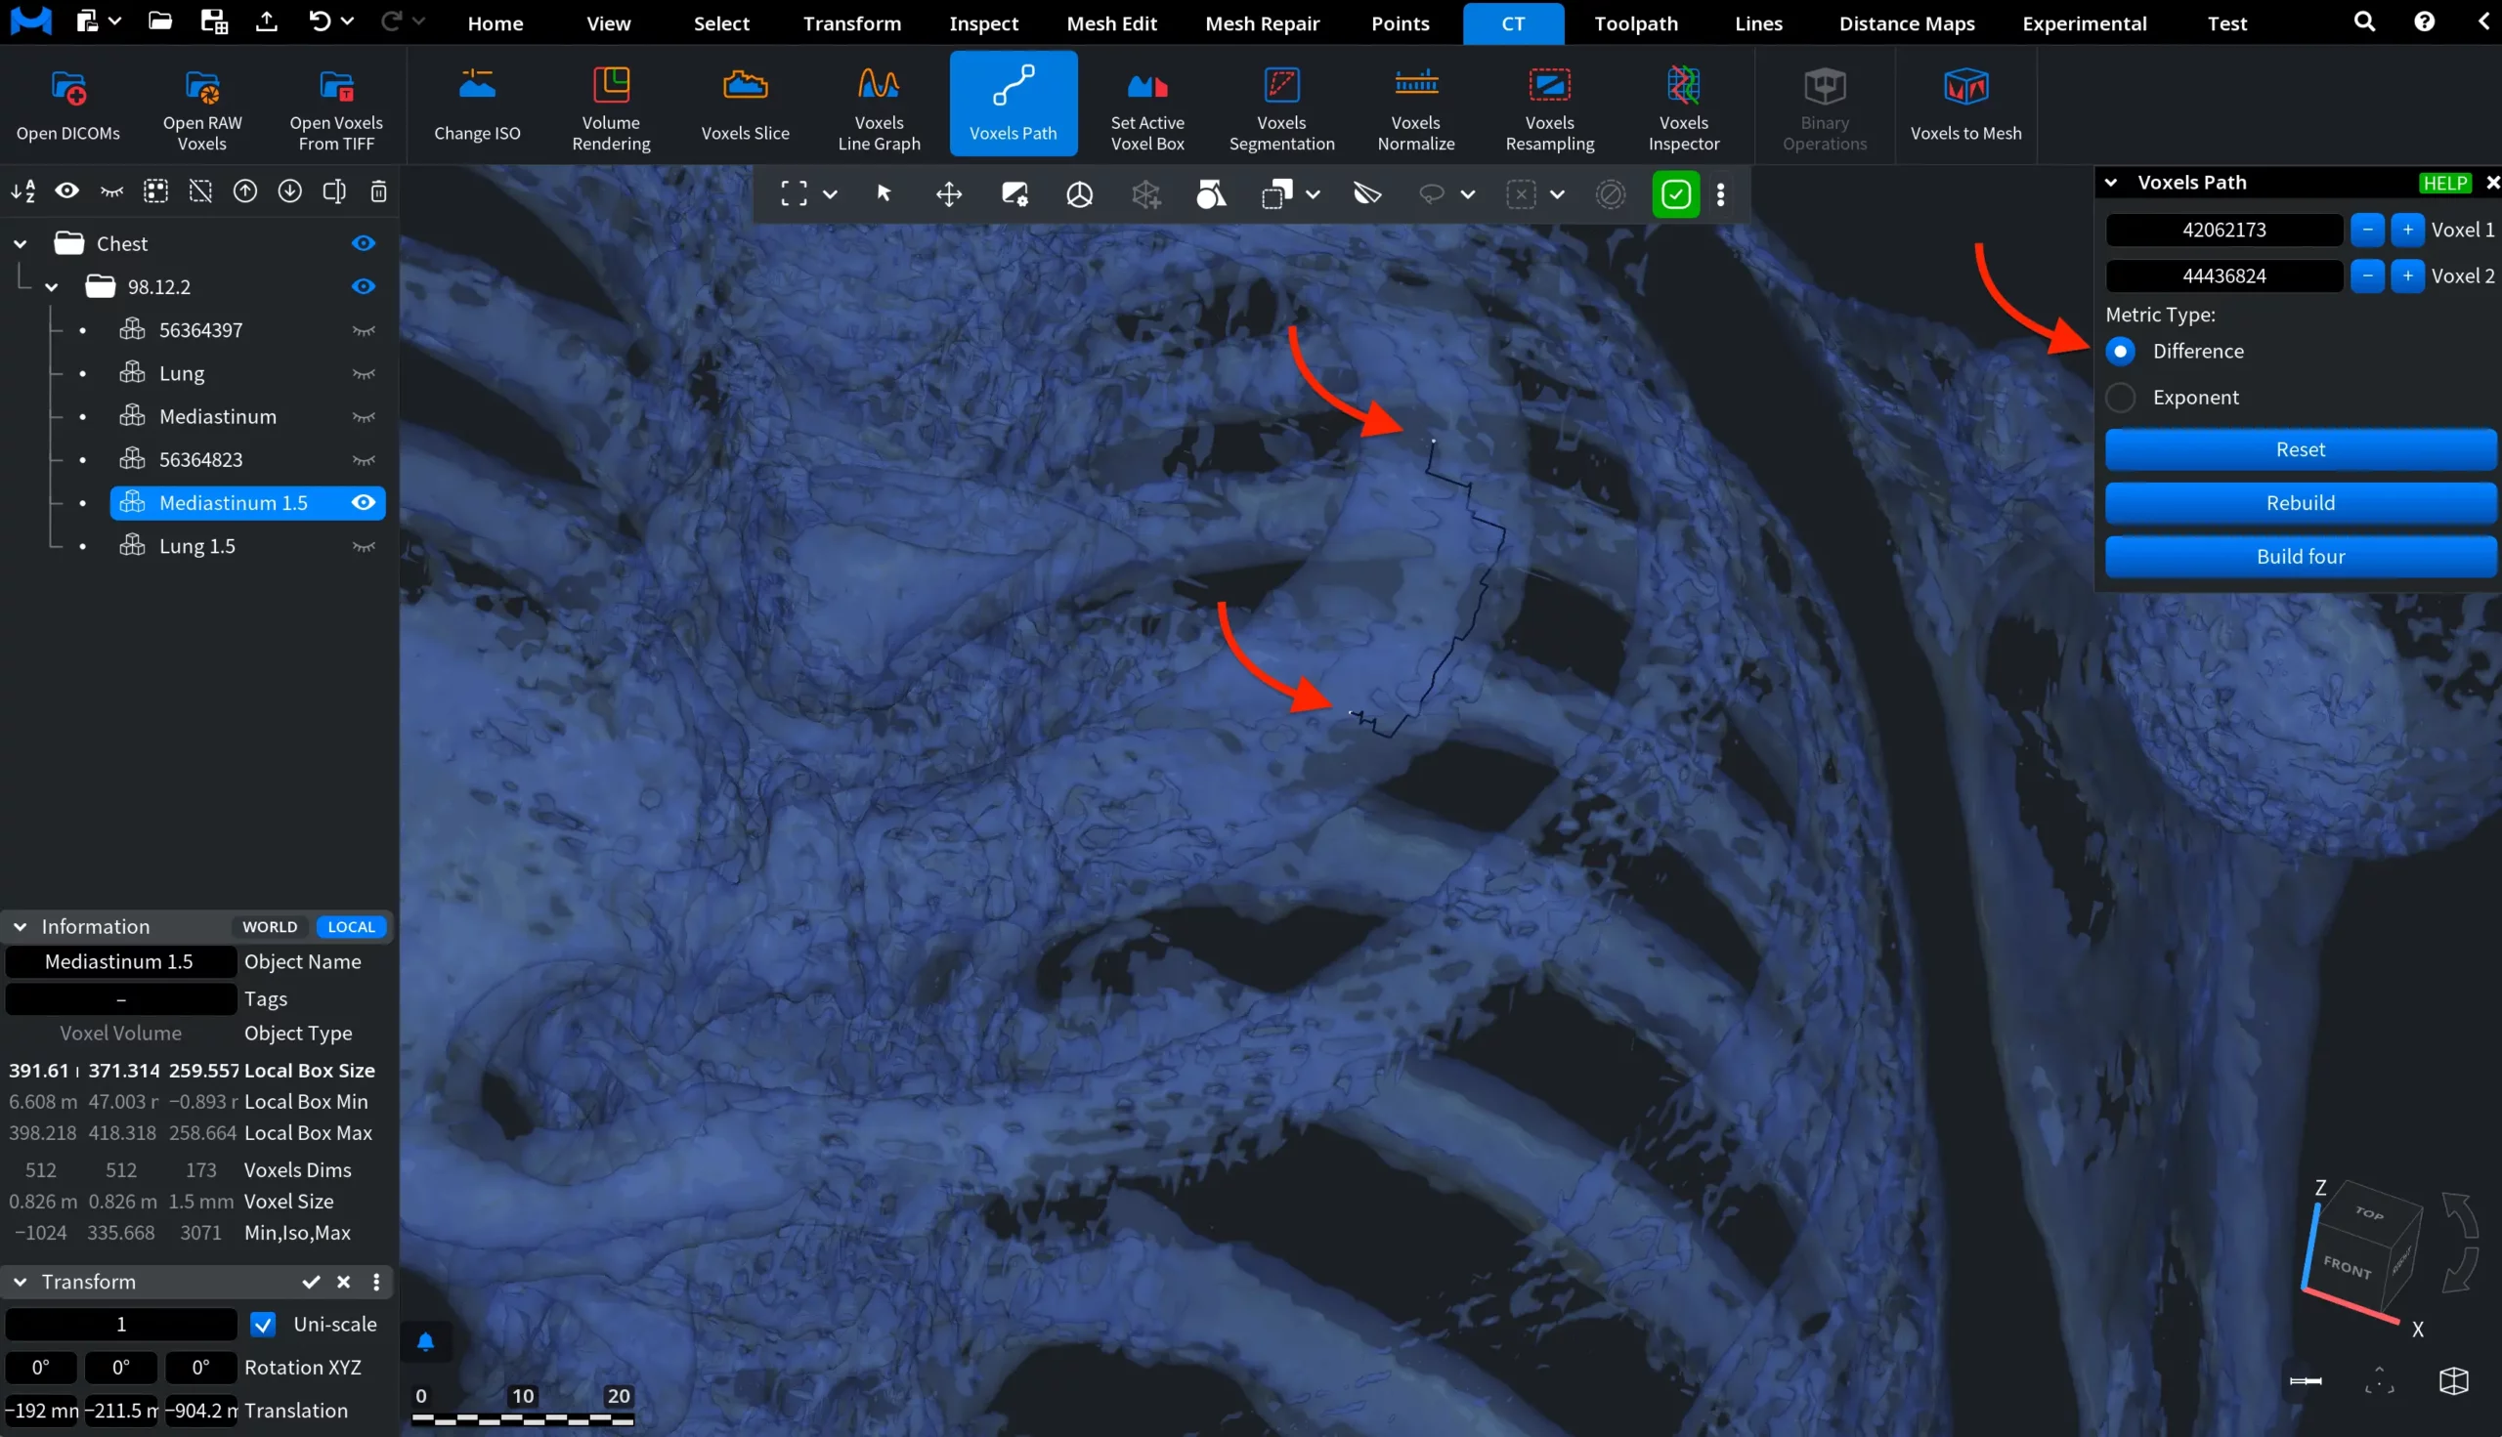The width and height of the screenshot is (2502, 1437).
Task: Switch to the Distance Maps tab
Action: coord(1907,22)
